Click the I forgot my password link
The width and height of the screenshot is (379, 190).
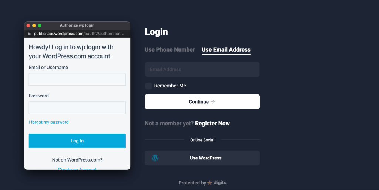[x=48, y=122]
